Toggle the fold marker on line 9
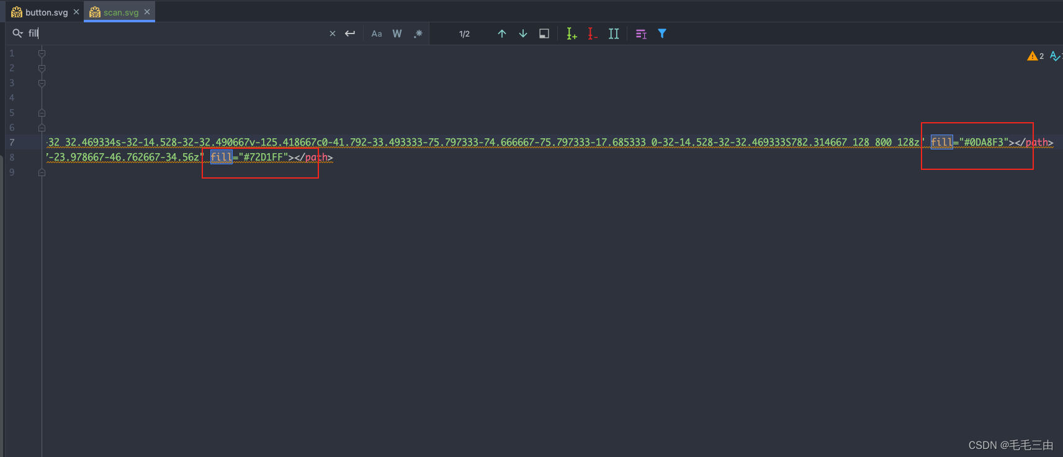The image size is (1063, 457). click(x=42, y=172)
